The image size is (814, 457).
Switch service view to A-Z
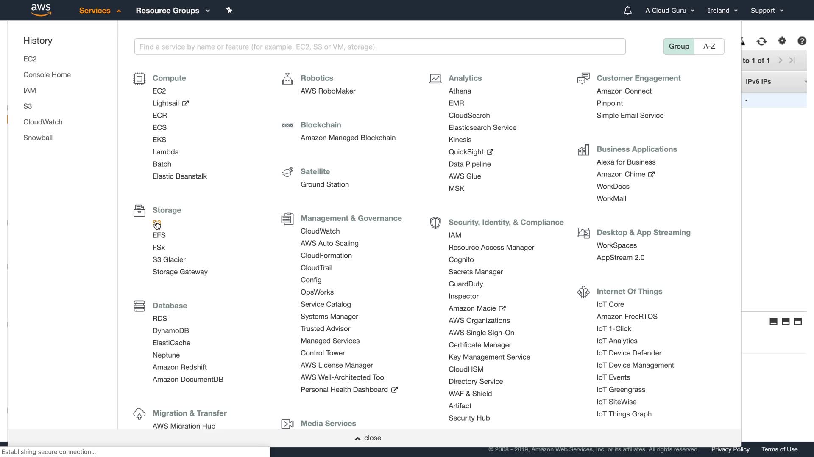tap(709, 47)
